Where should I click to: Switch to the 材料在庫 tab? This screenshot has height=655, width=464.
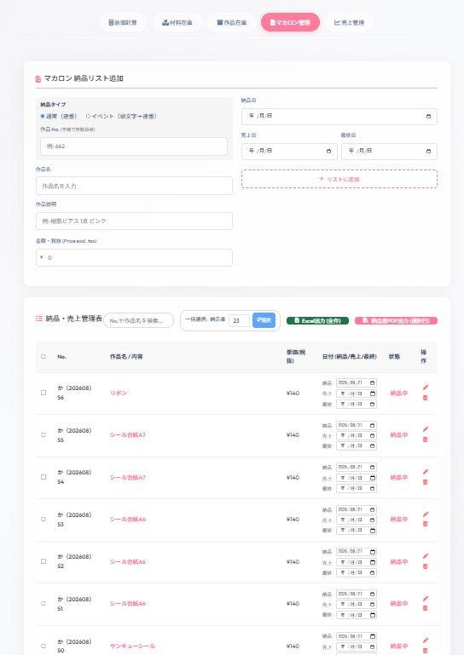[177, 22]
